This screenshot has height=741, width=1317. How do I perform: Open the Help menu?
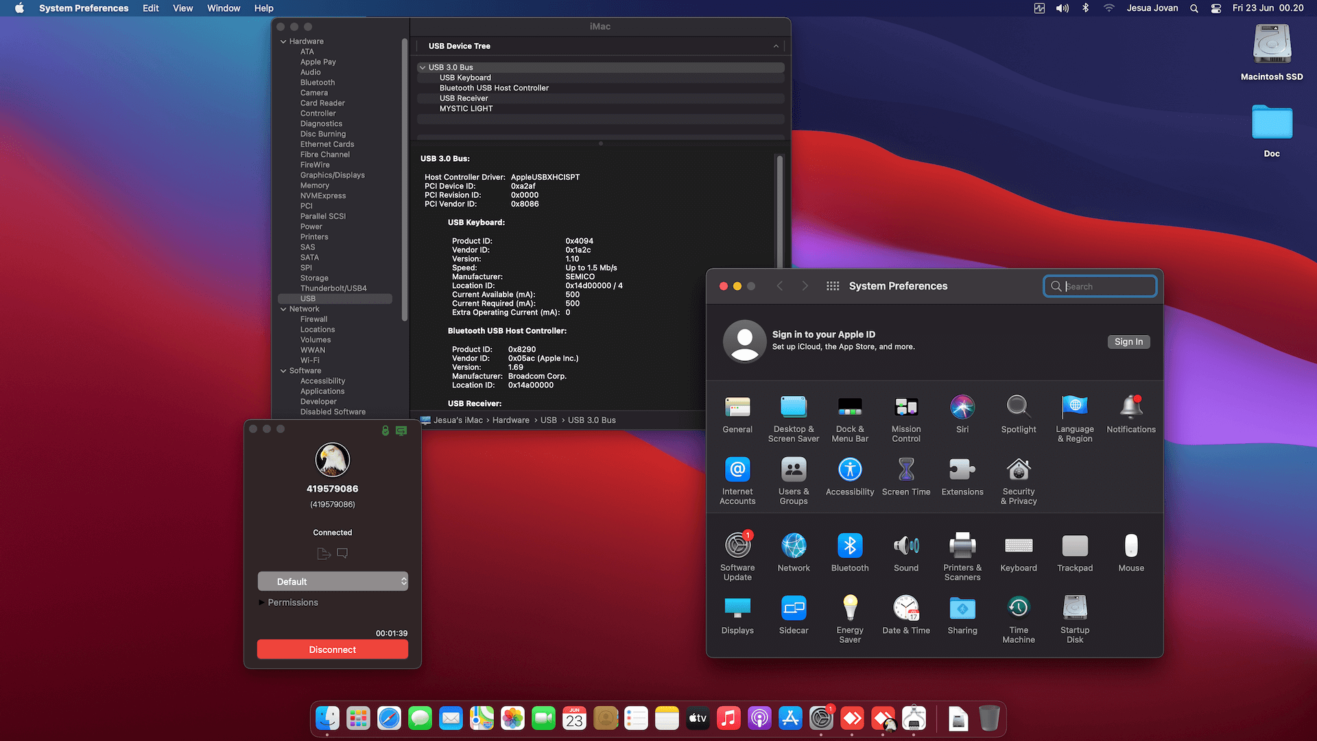[263, 8]
